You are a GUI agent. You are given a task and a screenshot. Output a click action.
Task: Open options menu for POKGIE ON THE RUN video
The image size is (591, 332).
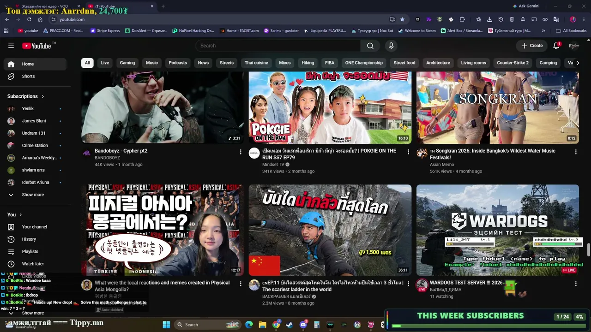click(408, 152)
